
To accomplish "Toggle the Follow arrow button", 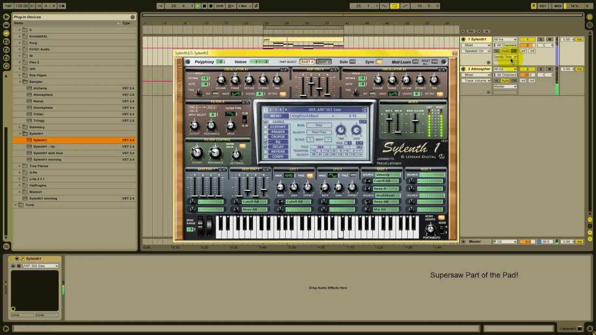I will point(160,6).
